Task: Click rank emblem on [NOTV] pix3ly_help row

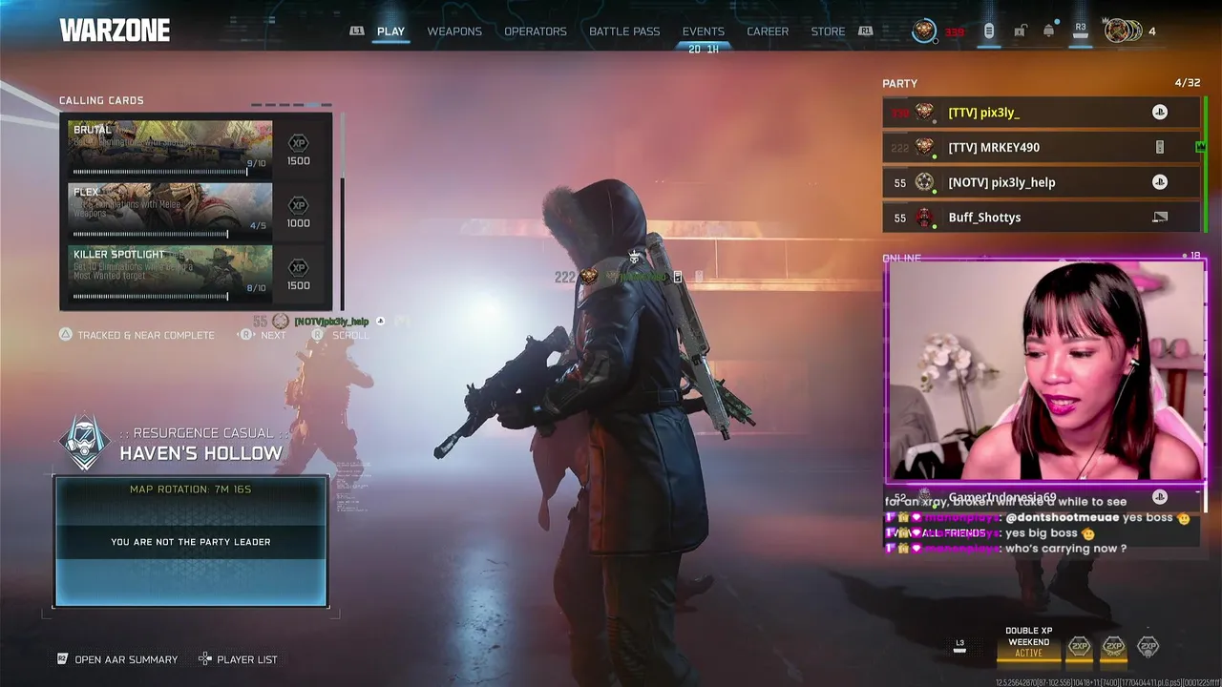Action: 924,182
